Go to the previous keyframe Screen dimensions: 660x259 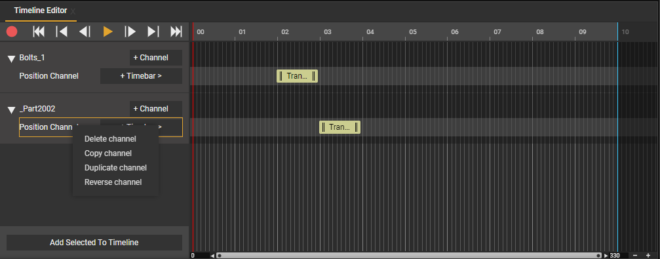pyautogui.click(x=62, y=31)
